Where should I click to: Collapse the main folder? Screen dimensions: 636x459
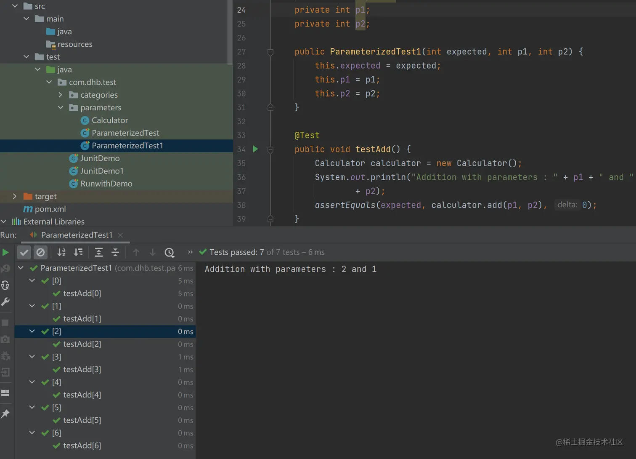[x=26, y=19]
